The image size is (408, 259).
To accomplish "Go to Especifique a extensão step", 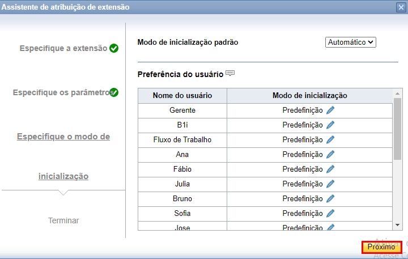I will [63, 48].
